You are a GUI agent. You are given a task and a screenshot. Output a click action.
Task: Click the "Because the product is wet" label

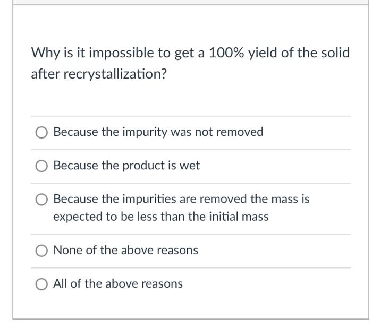pos(126,166)
